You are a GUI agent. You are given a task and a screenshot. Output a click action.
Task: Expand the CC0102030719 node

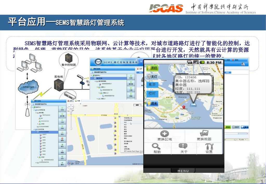36,162
